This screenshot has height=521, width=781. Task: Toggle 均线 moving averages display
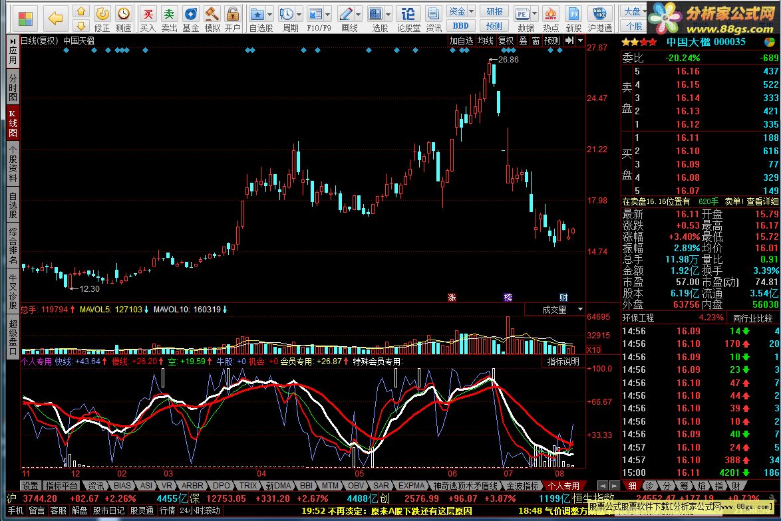click(485, 41)
